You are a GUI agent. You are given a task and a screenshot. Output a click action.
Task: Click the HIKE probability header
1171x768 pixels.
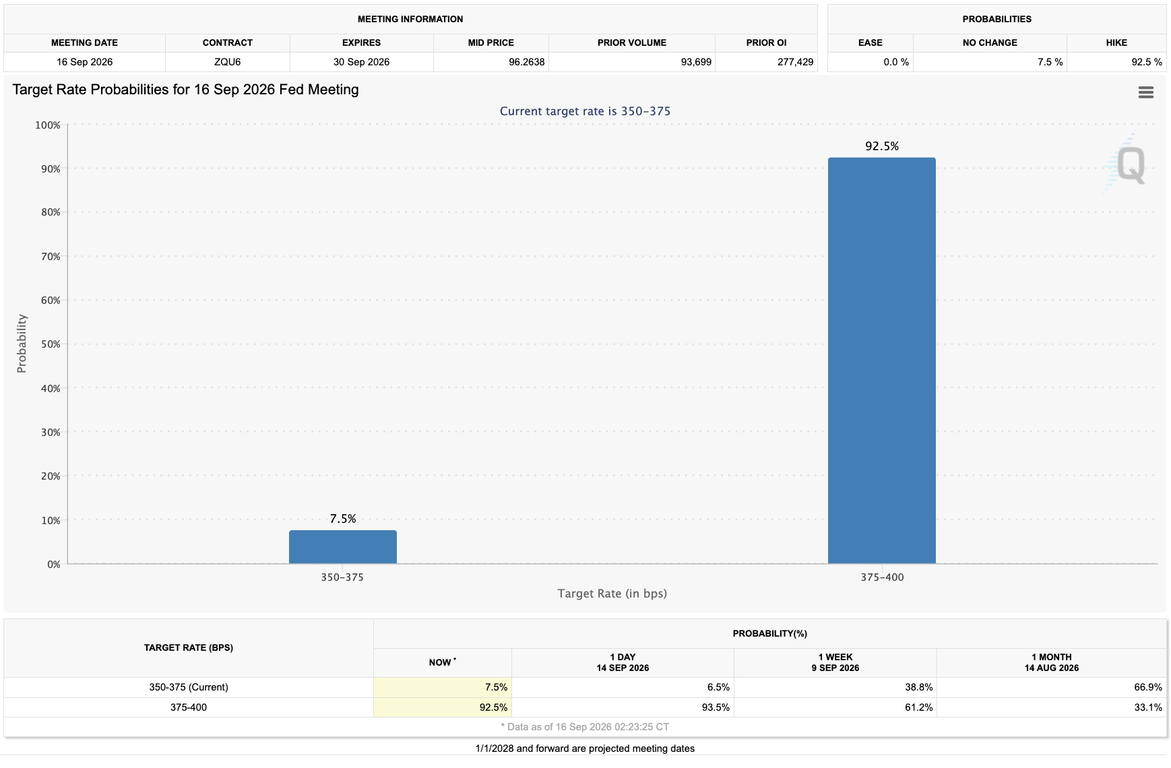(x=1116, y=42)
